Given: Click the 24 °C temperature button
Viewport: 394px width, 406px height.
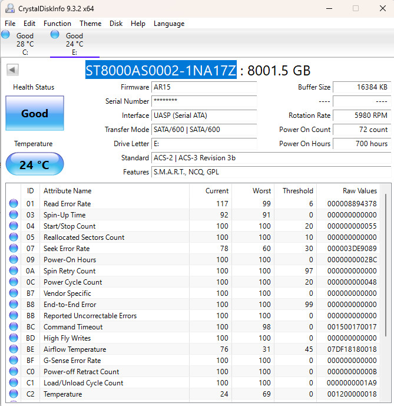Looking at the screenshot, I should 35,164.
